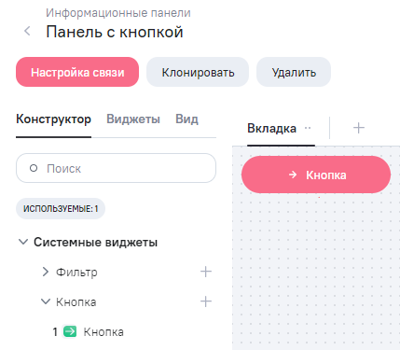Switch to the Вид tab
The height and width of the screenshot is (350, 400).
click(186, 119)
